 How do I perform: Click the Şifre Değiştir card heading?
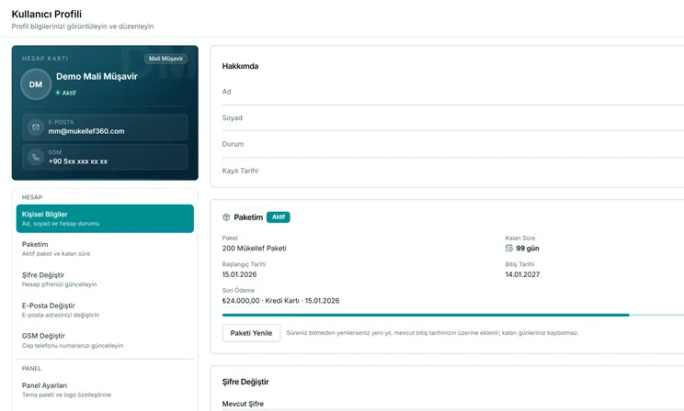245,382
